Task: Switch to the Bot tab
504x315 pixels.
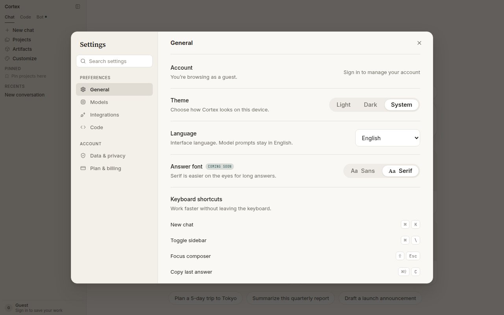Action: (x=41, y=17)
